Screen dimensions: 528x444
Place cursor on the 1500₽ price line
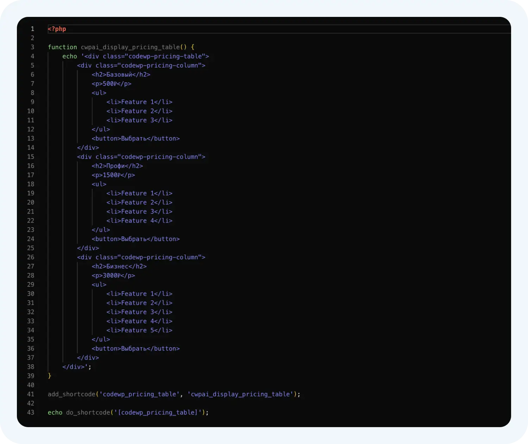pyautogui.click(x=113, y=175)
